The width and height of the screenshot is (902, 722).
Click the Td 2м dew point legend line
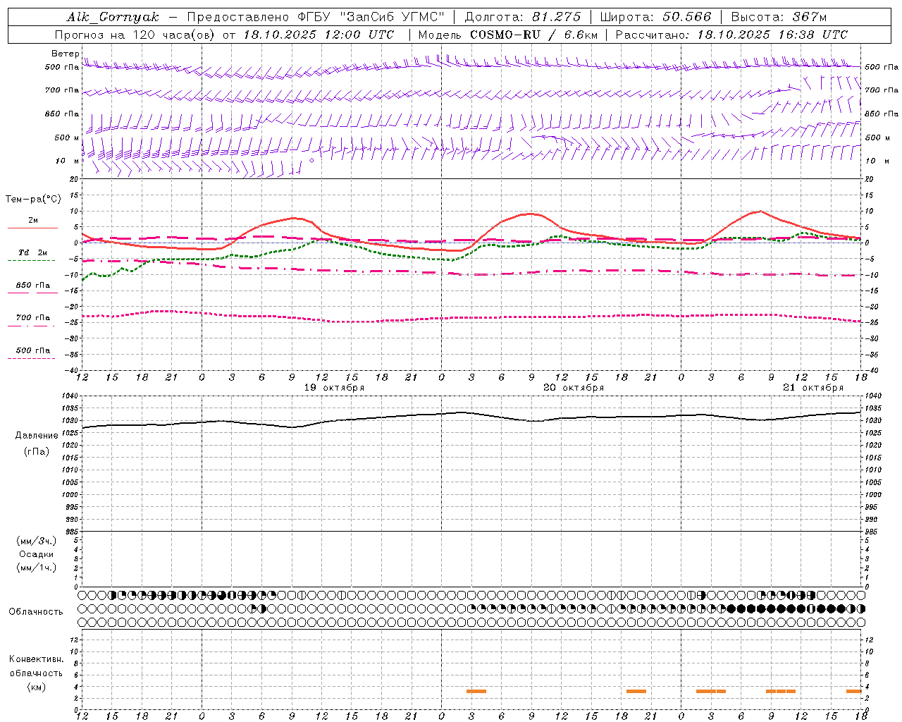pos(32,260)
